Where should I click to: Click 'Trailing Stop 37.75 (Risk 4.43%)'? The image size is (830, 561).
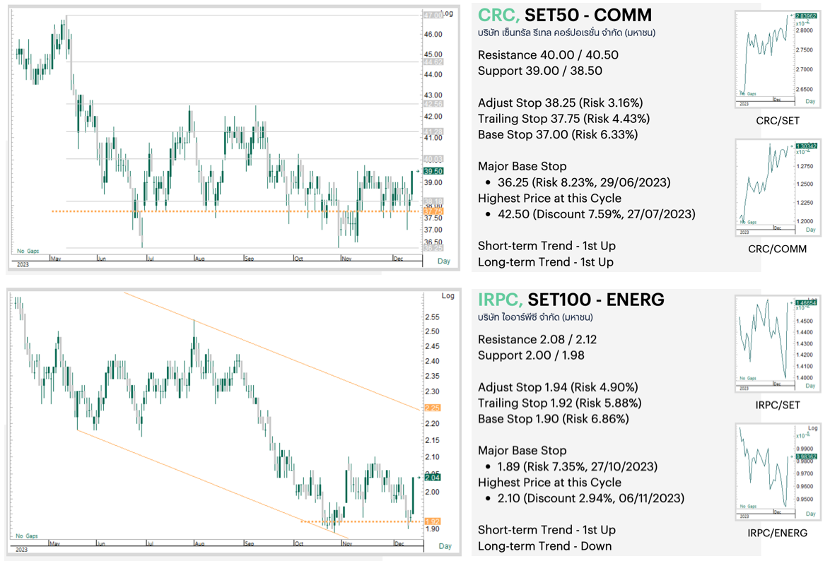pos(563,119)
